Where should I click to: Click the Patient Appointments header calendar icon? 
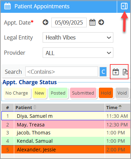7,6
